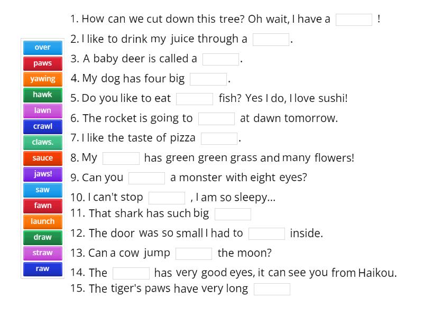The height and width of the screenshot is (317, 423).
Task: Click the blank in sentence 1 about cutting the tree
Action: pyautogui.click(x=354, y=20)
